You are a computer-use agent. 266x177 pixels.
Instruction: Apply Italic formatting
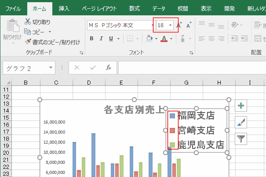click(x=102, y=39)
